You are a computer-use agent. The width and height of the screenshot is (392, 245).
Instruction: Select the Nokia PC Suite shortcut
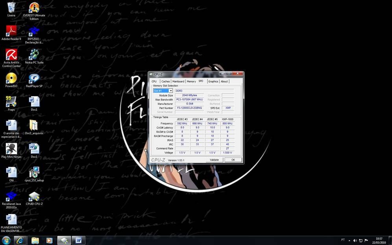34,57
